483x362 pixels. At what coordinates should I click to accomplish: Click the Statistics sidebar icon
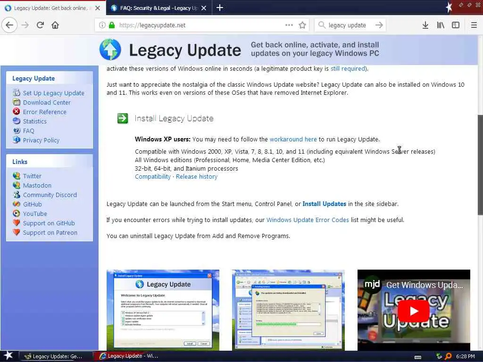pyautogui.click(x=17, y=121)
